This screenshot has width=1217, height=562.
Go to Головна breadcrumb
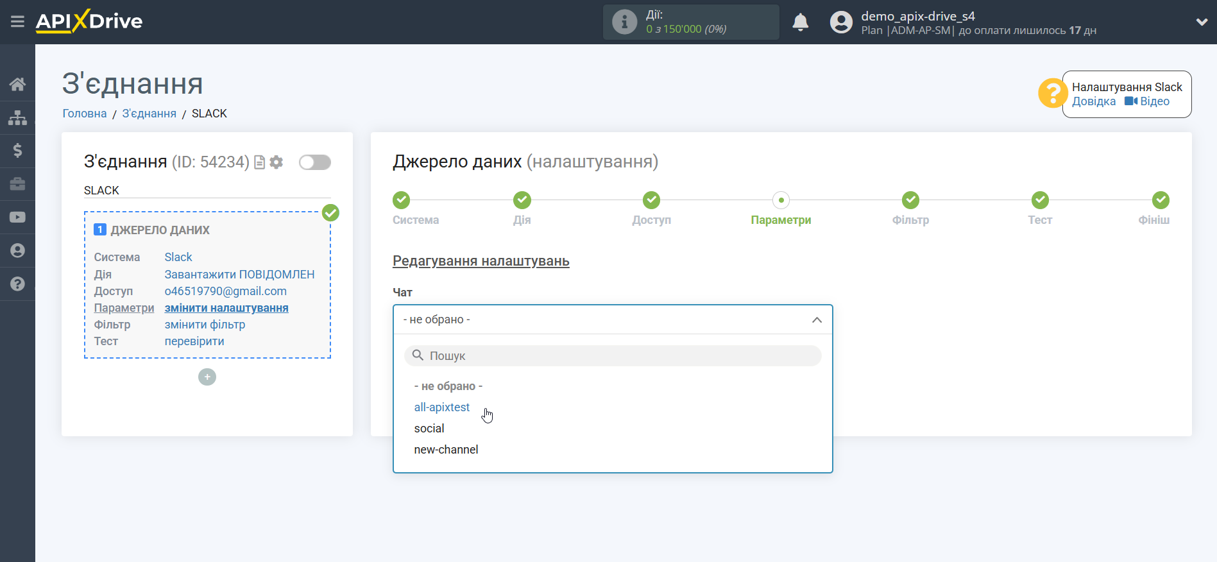[x=85, y=114]
